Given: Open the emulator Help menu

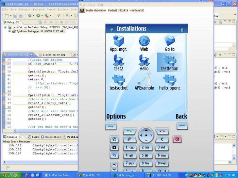Looking at the screenshot, I should coord(101,5).
